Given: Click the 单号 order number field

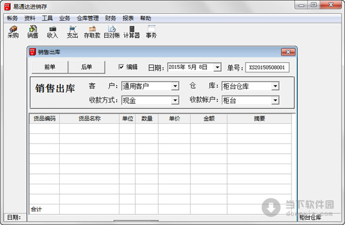Looking at the screenshot, I should [x=267, y=67].
